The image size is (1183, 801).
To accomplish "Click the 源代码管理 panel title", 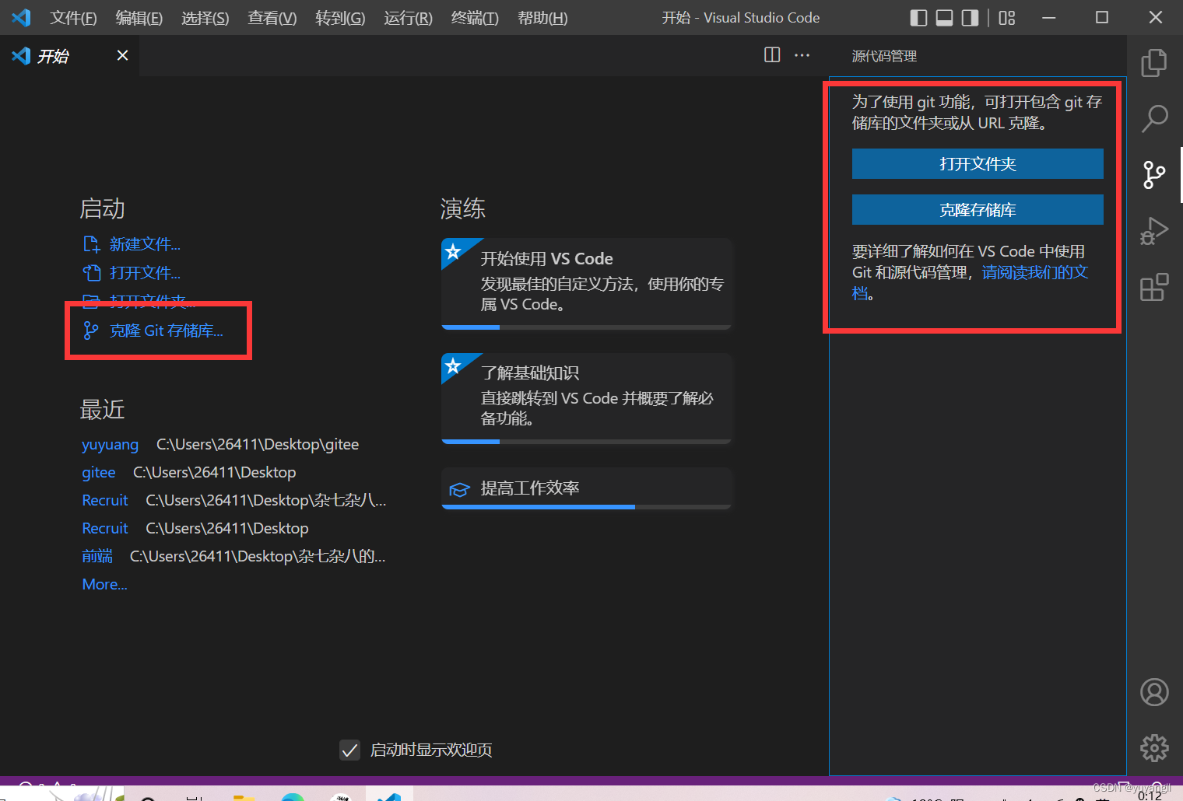I will (x=884, y=56).
